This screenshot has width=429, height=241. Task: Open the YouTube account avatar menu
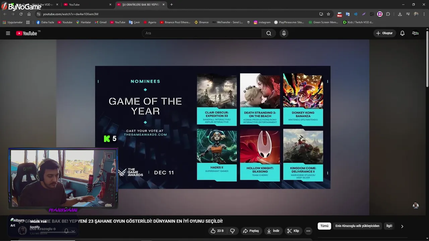(416, 33)
